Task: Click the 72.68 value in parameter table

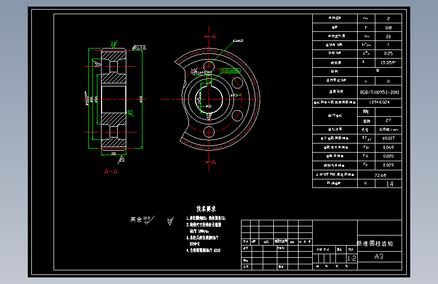Action: pyautogui.click(x=380, y=175)
